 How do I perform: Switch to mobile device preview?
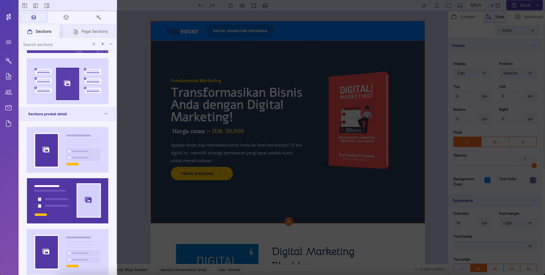point(437,6)
